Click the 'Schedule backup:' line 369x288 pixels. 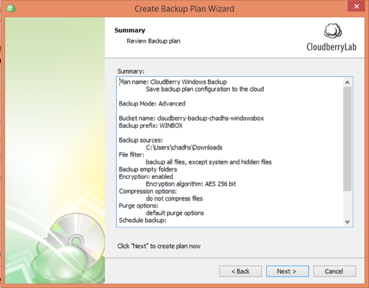143,220
